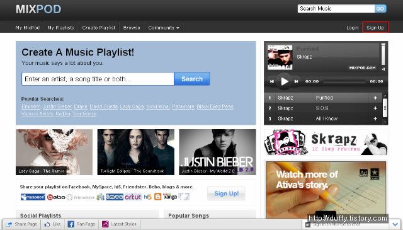This screenshot has width=403, height=230.
Task: Click Sign Up in the navigation bar
Action: coord(375,27)
